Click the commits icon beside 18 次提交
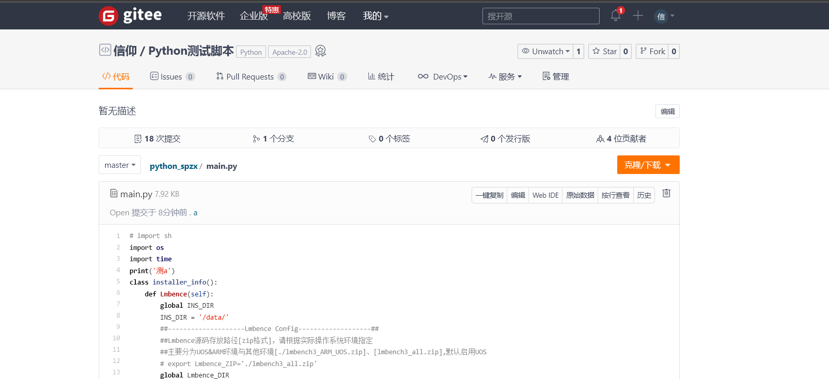The width and height of the screenshot is (829, 379). 138,139
